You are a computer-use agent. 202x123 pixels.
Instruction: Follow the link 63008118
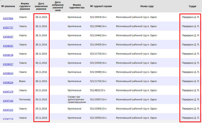[8, 55]
